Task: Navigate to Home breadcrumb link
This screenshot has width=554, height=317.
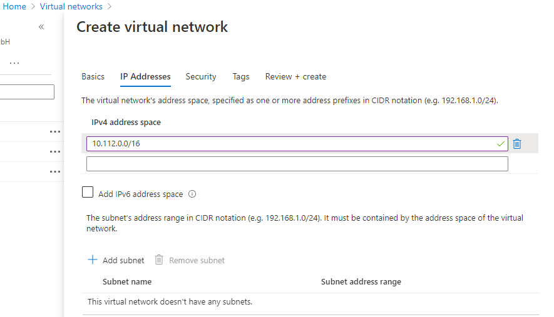Action: (14, 6)
